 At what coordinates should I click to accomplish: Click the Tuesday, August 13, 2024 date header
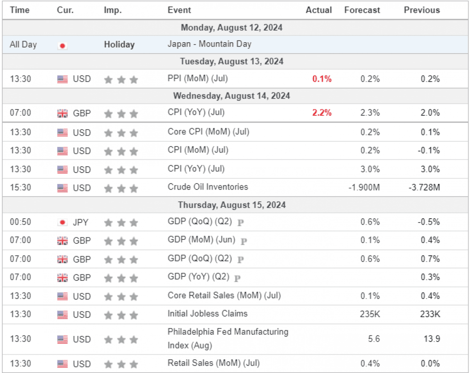click(232, 61)
